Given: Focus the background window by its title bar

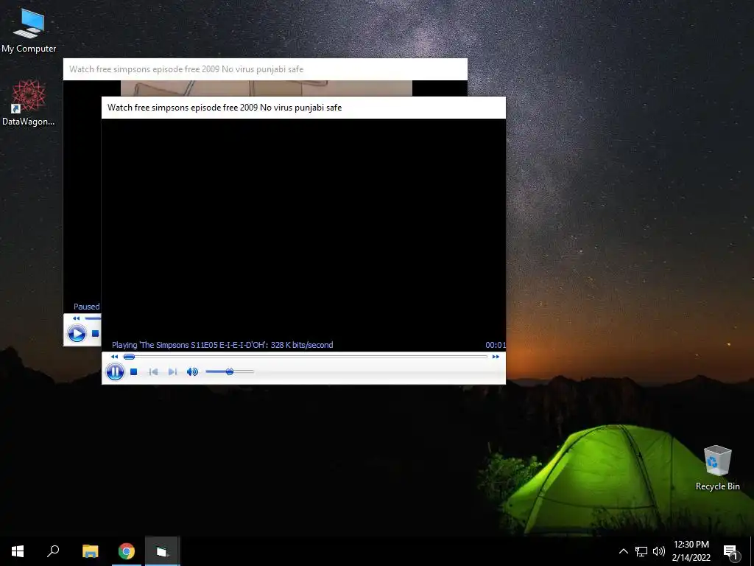Looking at the screenshot, I should click(265, 69).
